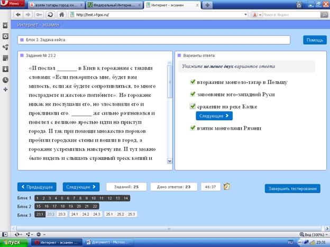Uncheck 'взятие монголами Рязани' option
Screen dimensions: 330x247
[192, 128]
